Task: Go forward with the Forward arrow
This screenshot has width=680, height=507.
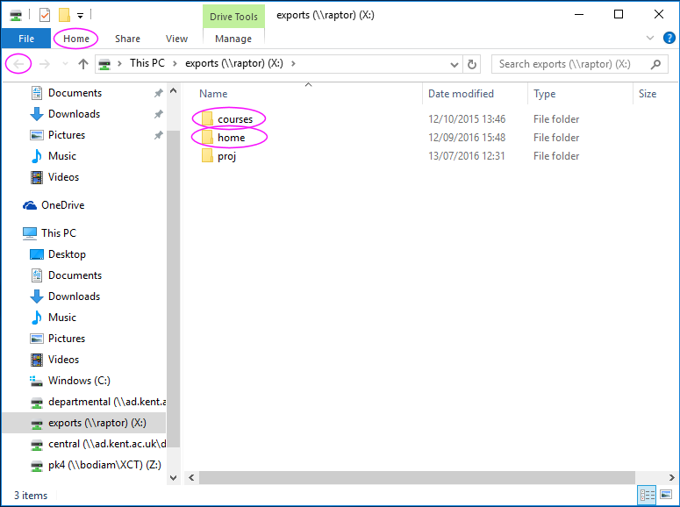Action: click(44, 64)
